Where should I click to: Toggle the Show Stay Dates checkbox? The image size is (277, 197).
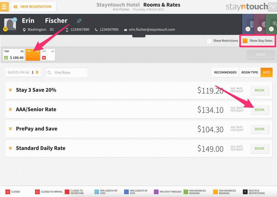(245, 41)
